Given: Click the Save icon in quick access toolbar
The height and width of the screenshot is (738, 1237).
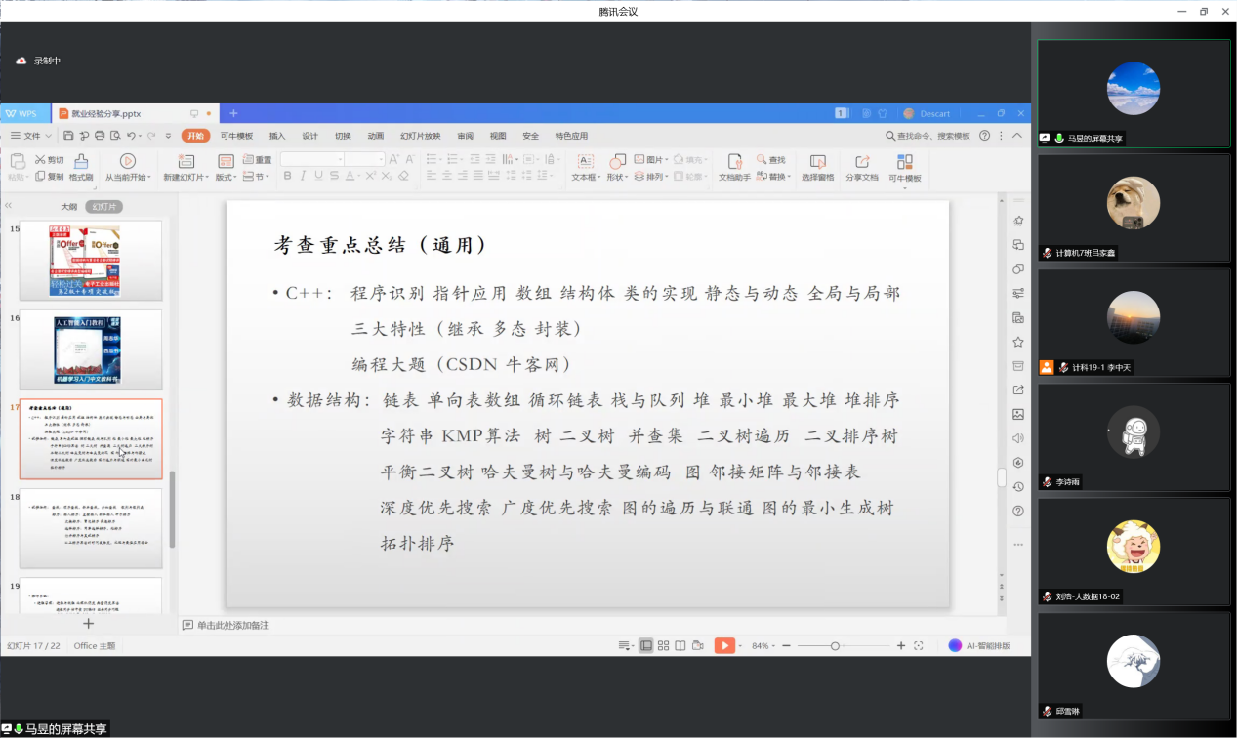Looking at the screenshot, I should [68, 136].
